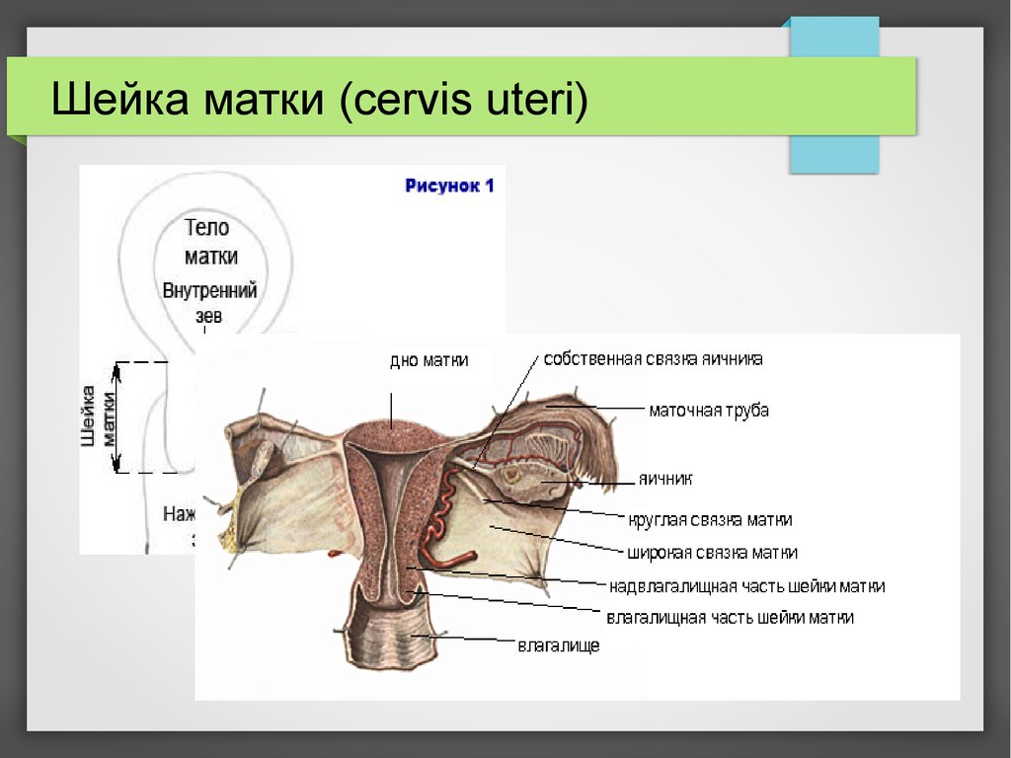The image size is (1011, 758).
Task: Select the "влагалищная часть шейки матки" label
Action: (730, 618)
